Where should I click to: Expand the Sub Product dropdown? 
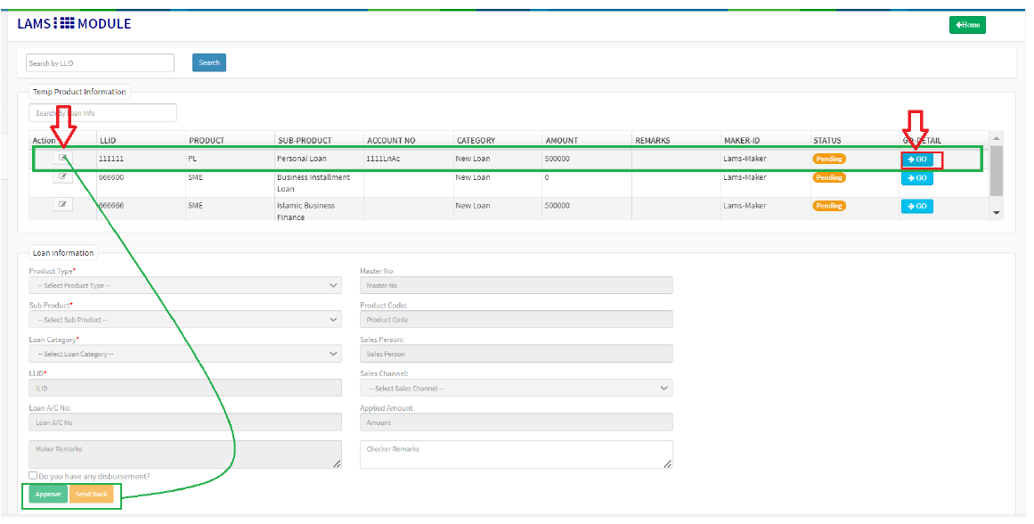pyautogui.click(x=184, y=320)
